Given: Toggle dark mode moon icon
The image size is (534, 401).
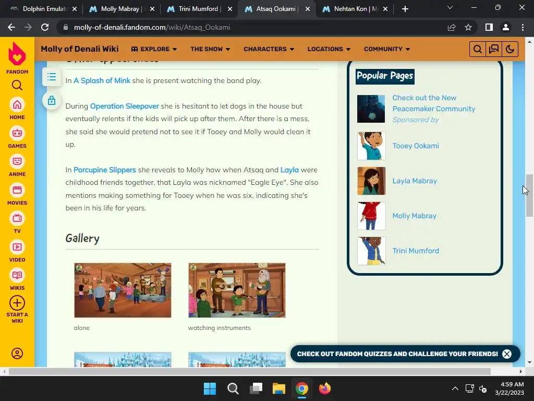Looking at the screenshot, I should coord(510,49).
